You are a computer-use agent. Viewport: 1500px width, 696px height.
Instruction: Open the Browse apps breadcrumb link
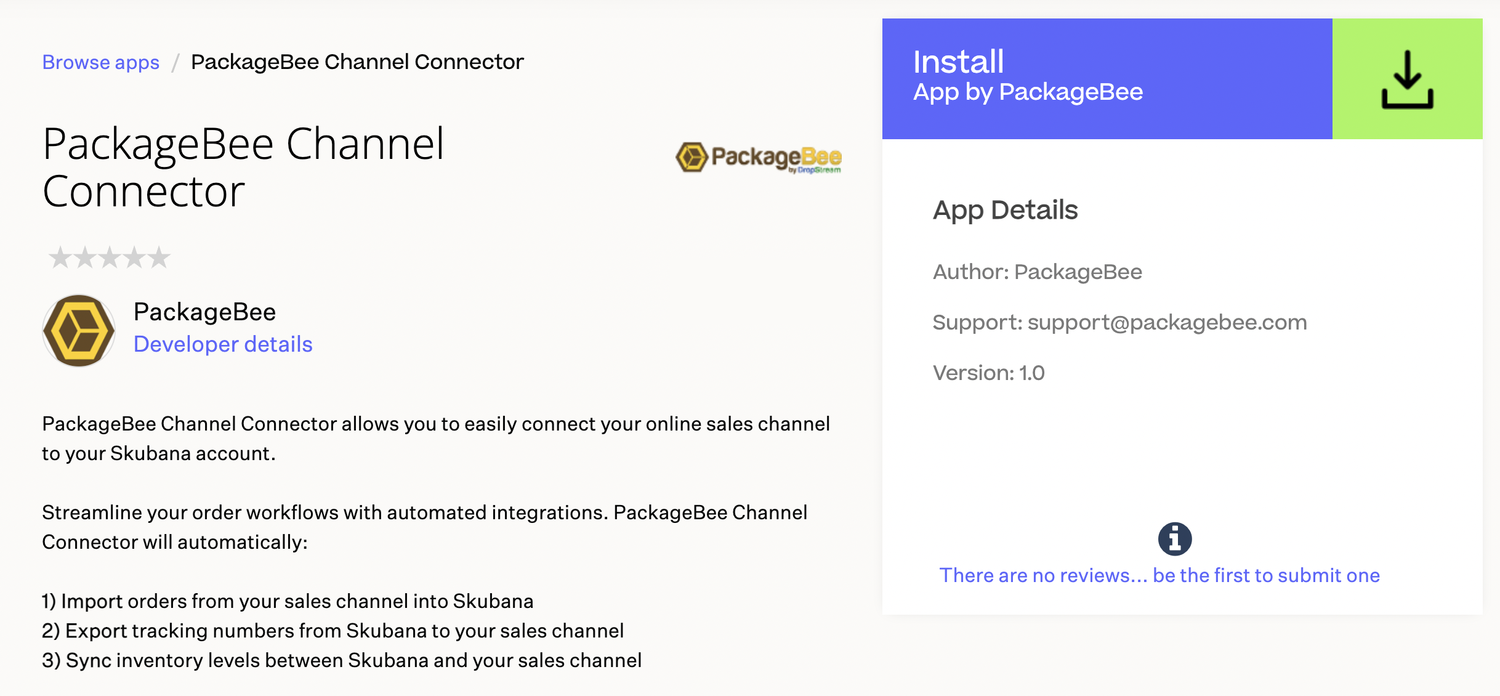tap(100, 62)
